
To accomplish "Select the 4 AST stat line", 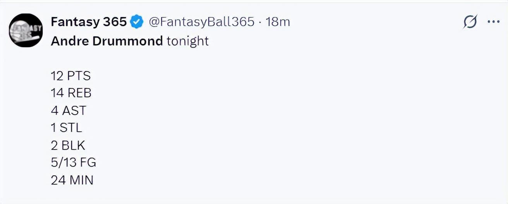I will click(69, 110).
